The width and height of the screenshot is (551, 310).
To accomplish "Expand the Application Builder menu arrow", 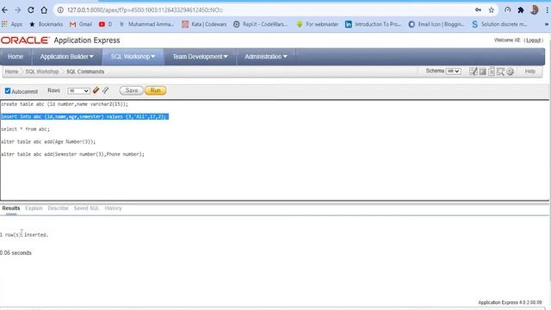I will 91,57.
